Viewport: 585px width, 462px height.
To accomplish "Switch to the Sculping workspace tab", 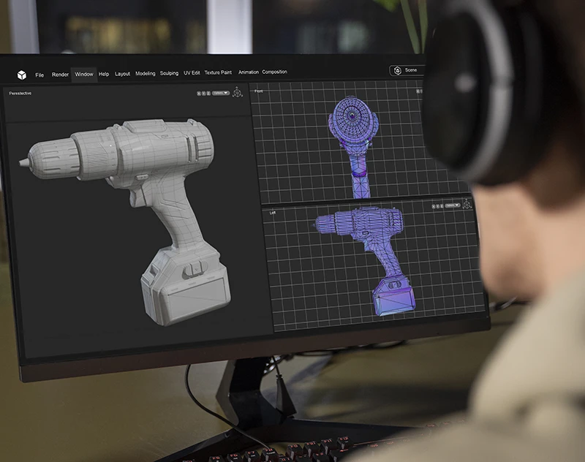I will 169,73.
